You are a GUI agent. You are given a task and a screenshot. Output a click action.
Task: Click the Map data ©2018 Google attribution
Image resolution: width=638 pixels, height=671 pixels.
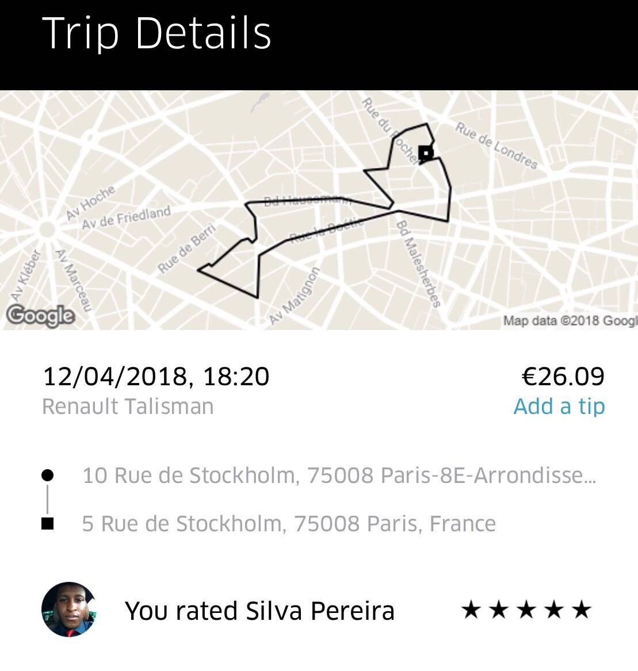pos(570,320)
